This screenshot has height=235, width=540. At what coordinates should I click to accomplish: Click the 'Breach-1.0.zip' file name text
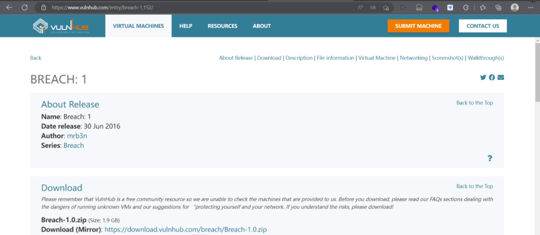pos(64,220)
